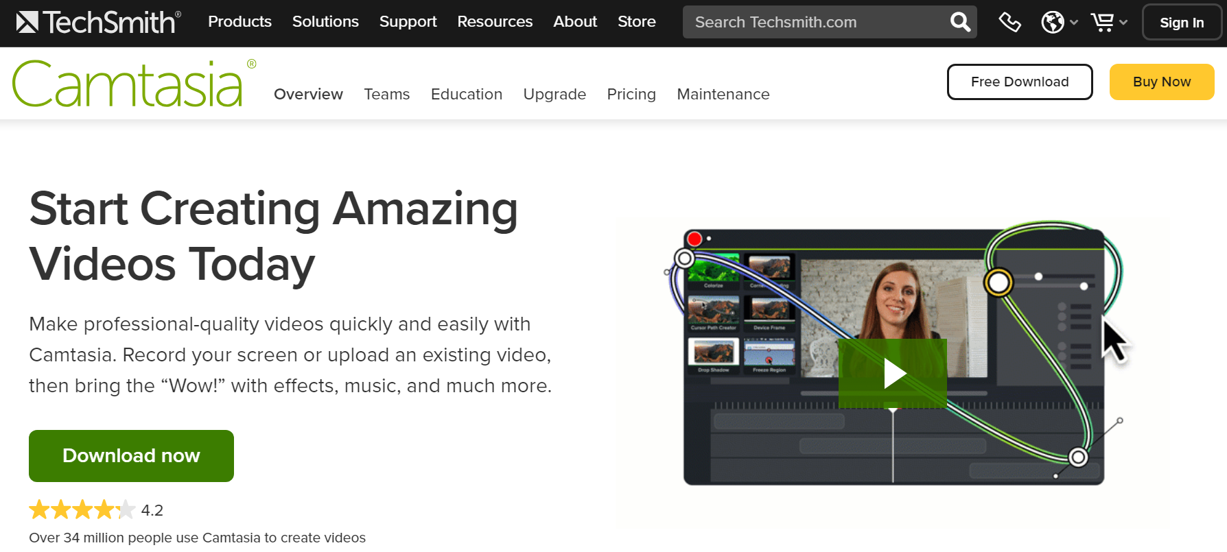Click the magnifying glass search icon

(x=960, y=22)
